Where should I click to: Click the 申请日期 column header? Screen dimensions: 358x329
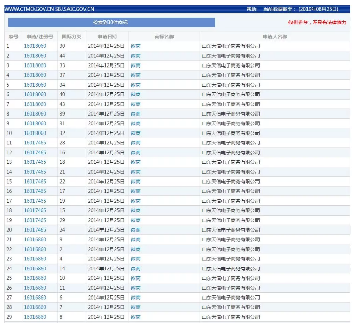108,37
